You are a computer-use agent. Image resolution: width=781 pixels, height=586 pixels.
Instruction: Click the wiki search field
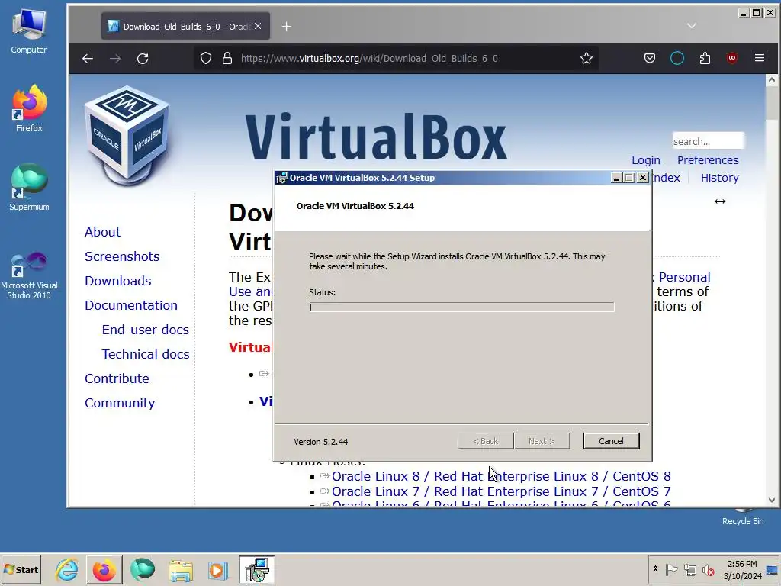[708, 141]
